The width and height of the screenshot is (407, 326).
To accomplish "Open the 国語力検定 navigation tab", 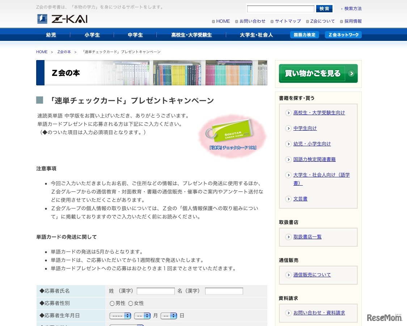I will point(305,34).
